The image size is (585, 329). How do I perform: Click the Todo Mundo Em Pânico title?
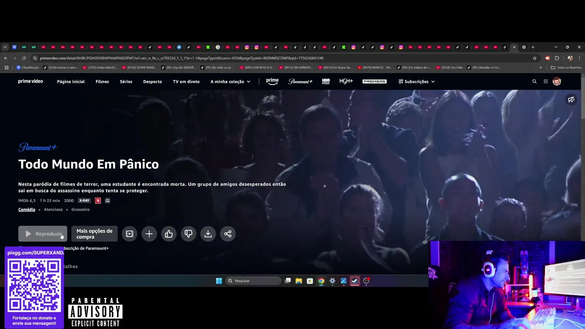pos(89,164)
